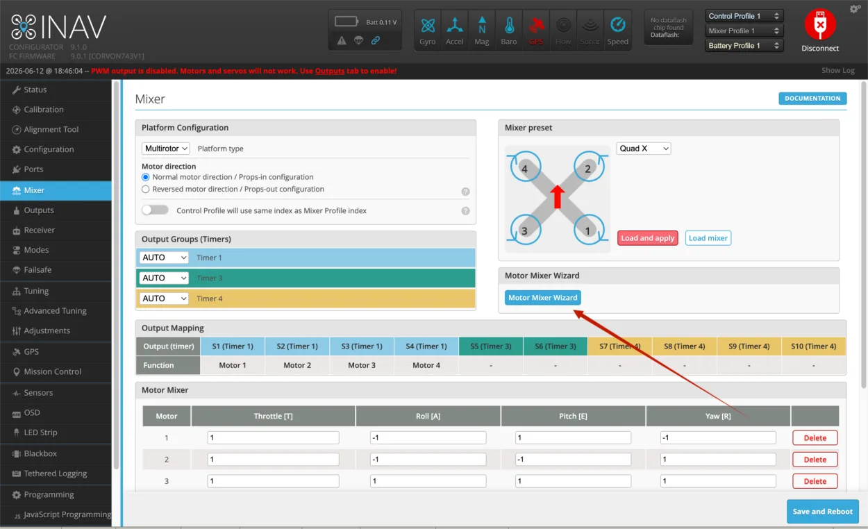868x529 pixels.
Task: Open the Status tab
Action: pyautogui.click(x=56, y=90)
